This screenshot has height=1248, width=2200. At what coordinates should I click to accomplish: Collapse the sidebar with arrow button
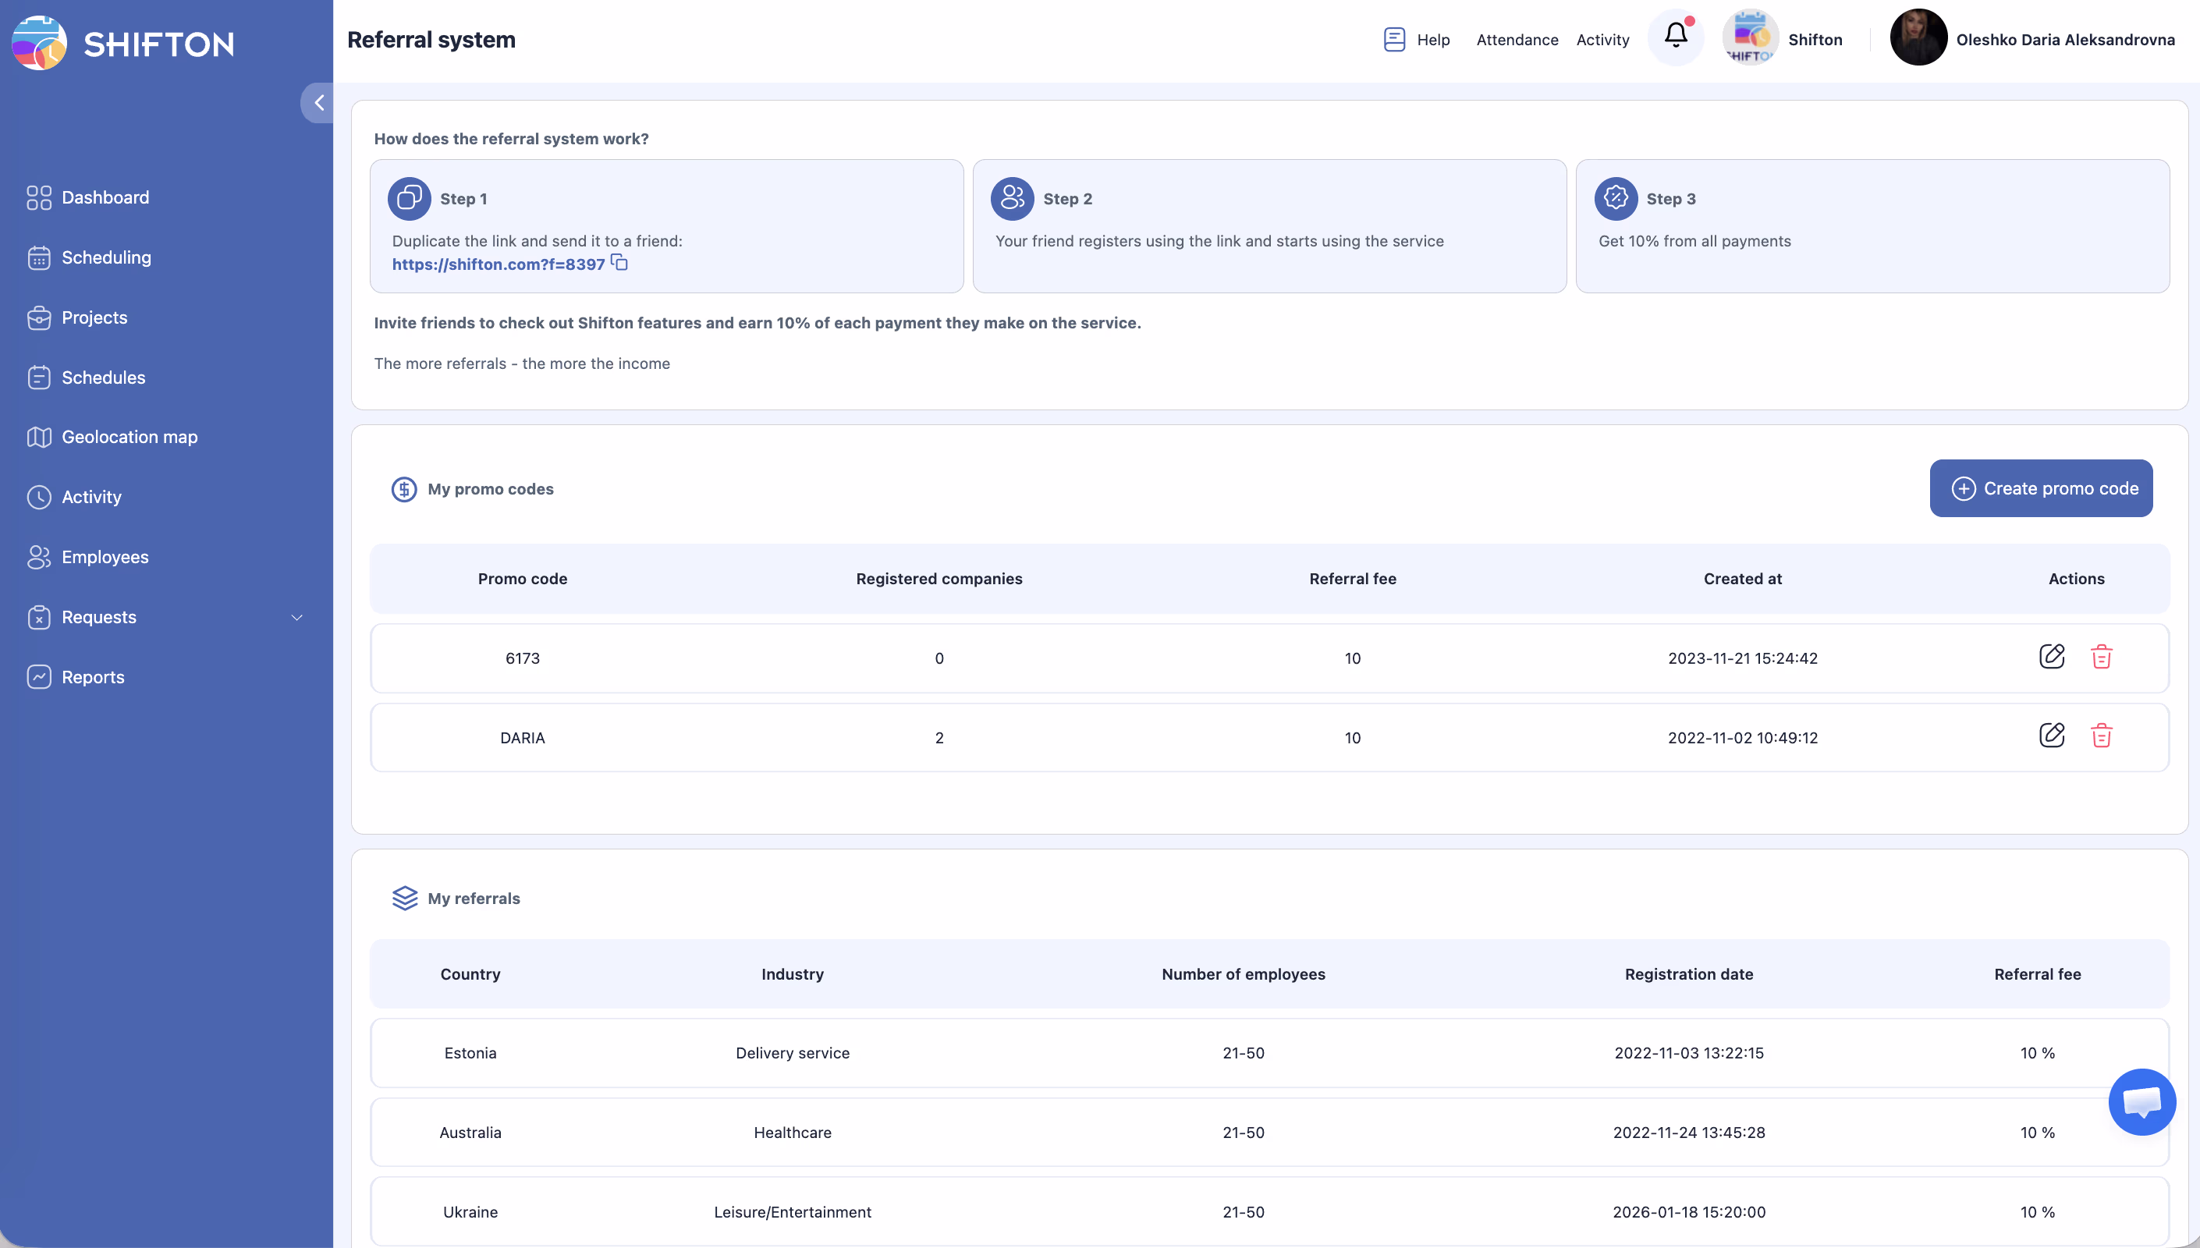click(318, 103)
